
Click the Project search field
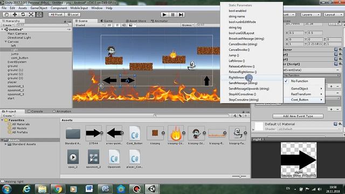[191, 115]
